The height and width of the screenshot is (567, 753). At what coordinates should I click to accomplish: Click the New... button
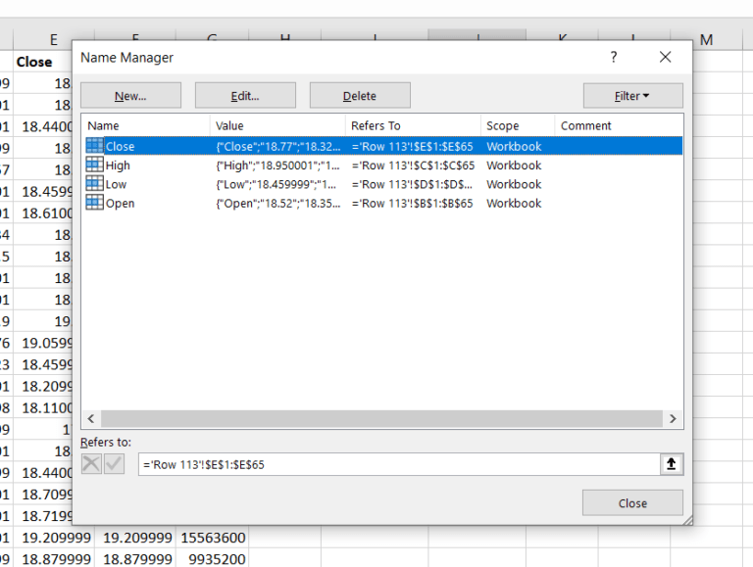[130, 95]
